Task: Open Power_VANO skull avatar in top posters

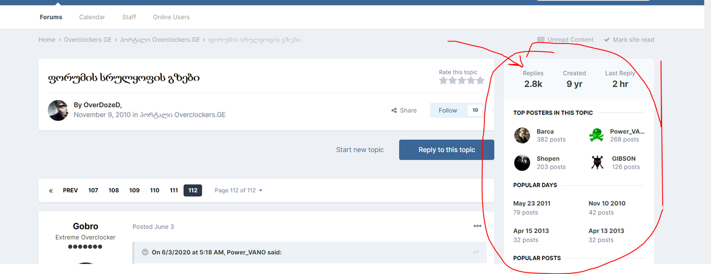Action: point(597,136)
